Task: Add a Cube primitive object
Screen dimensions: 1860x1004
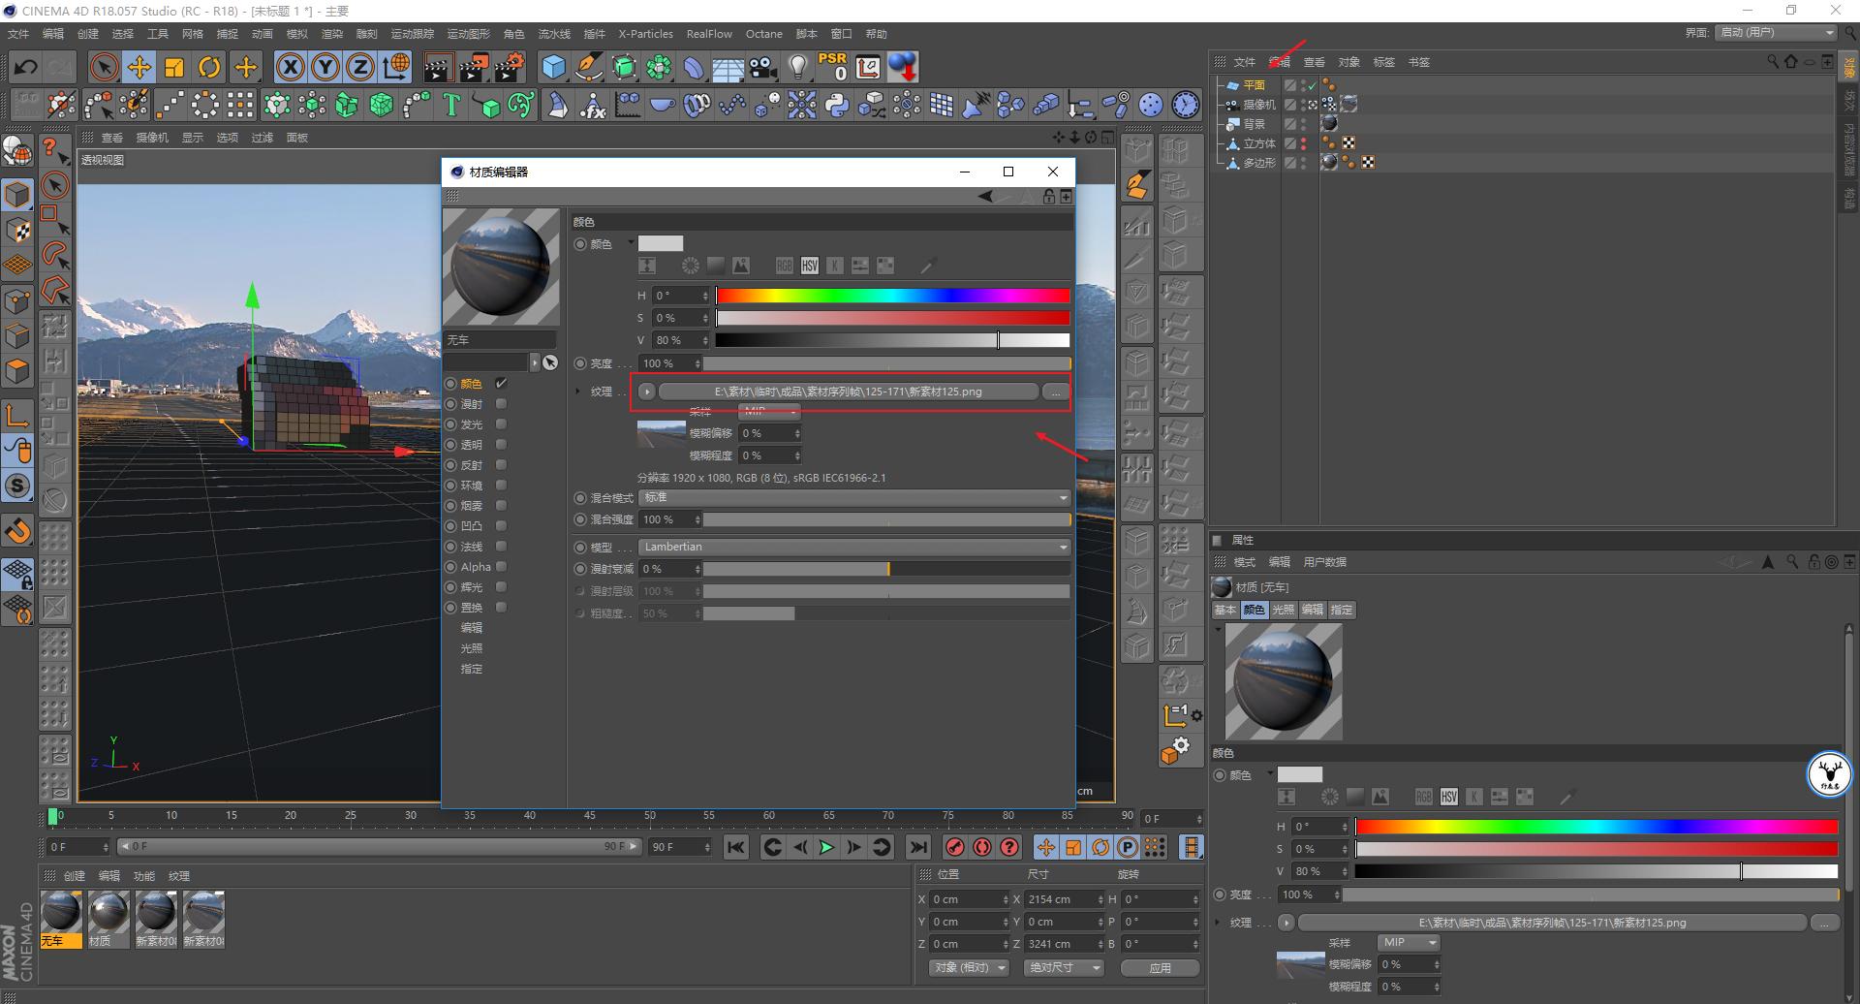Action: [553, 67]
